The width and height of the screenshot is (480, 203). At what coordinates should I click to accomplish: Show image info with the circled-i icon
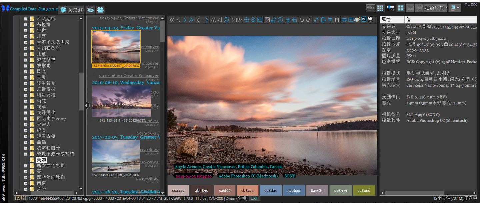point(280,20)
